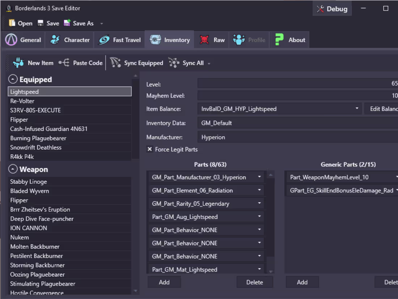Click the Open folder icon
398x299 pixels.
click(12, 23)
